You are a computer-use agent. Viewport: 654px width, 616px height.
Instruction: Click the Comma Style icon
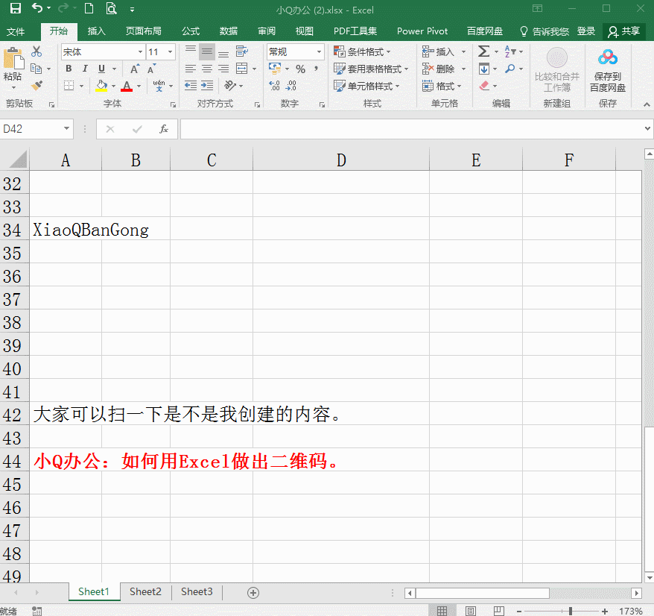coord(316,68)
